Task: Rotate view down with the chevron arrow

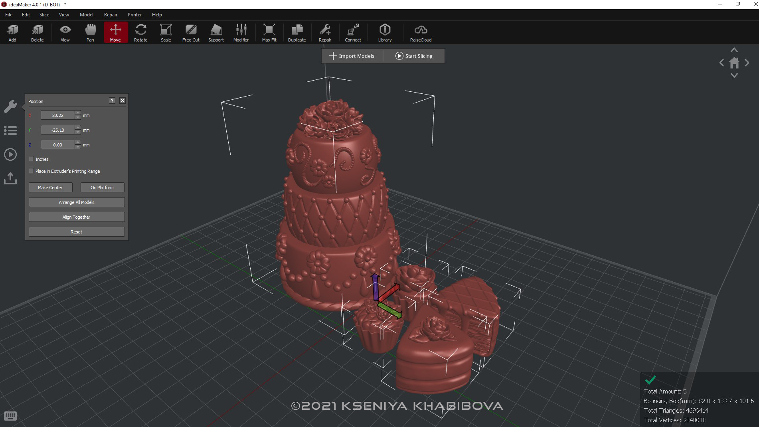Action: tap(734, 75)
